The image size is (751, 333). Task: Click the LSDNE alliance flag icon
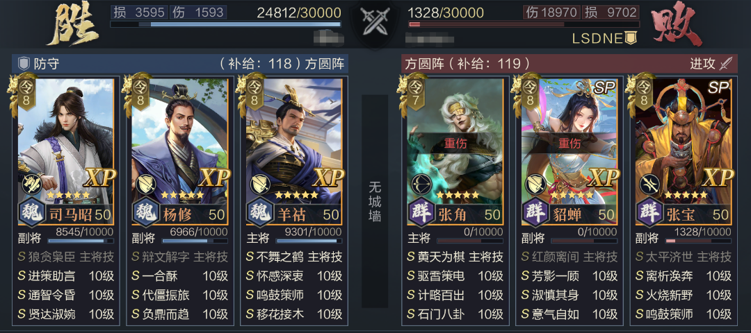click(631, 38)
